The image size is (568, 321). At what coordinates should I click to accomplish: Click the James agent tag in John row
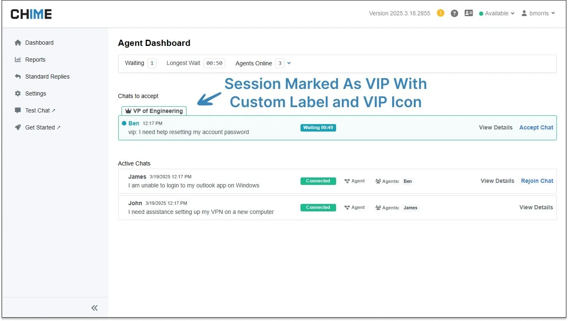pos(410,208)
